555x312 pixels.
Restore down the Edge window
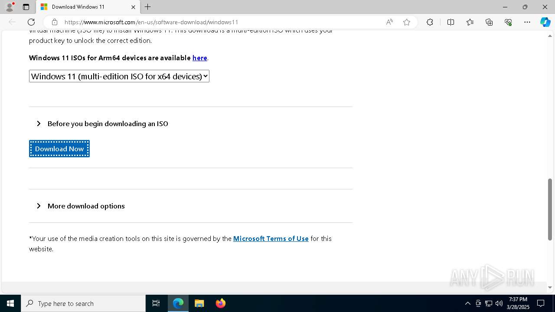525,7
